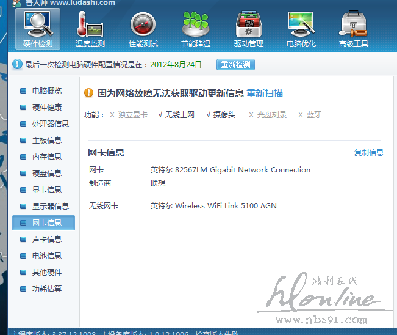Go to 主板信息 in the sidebar
397x335 pixels.
46,141
